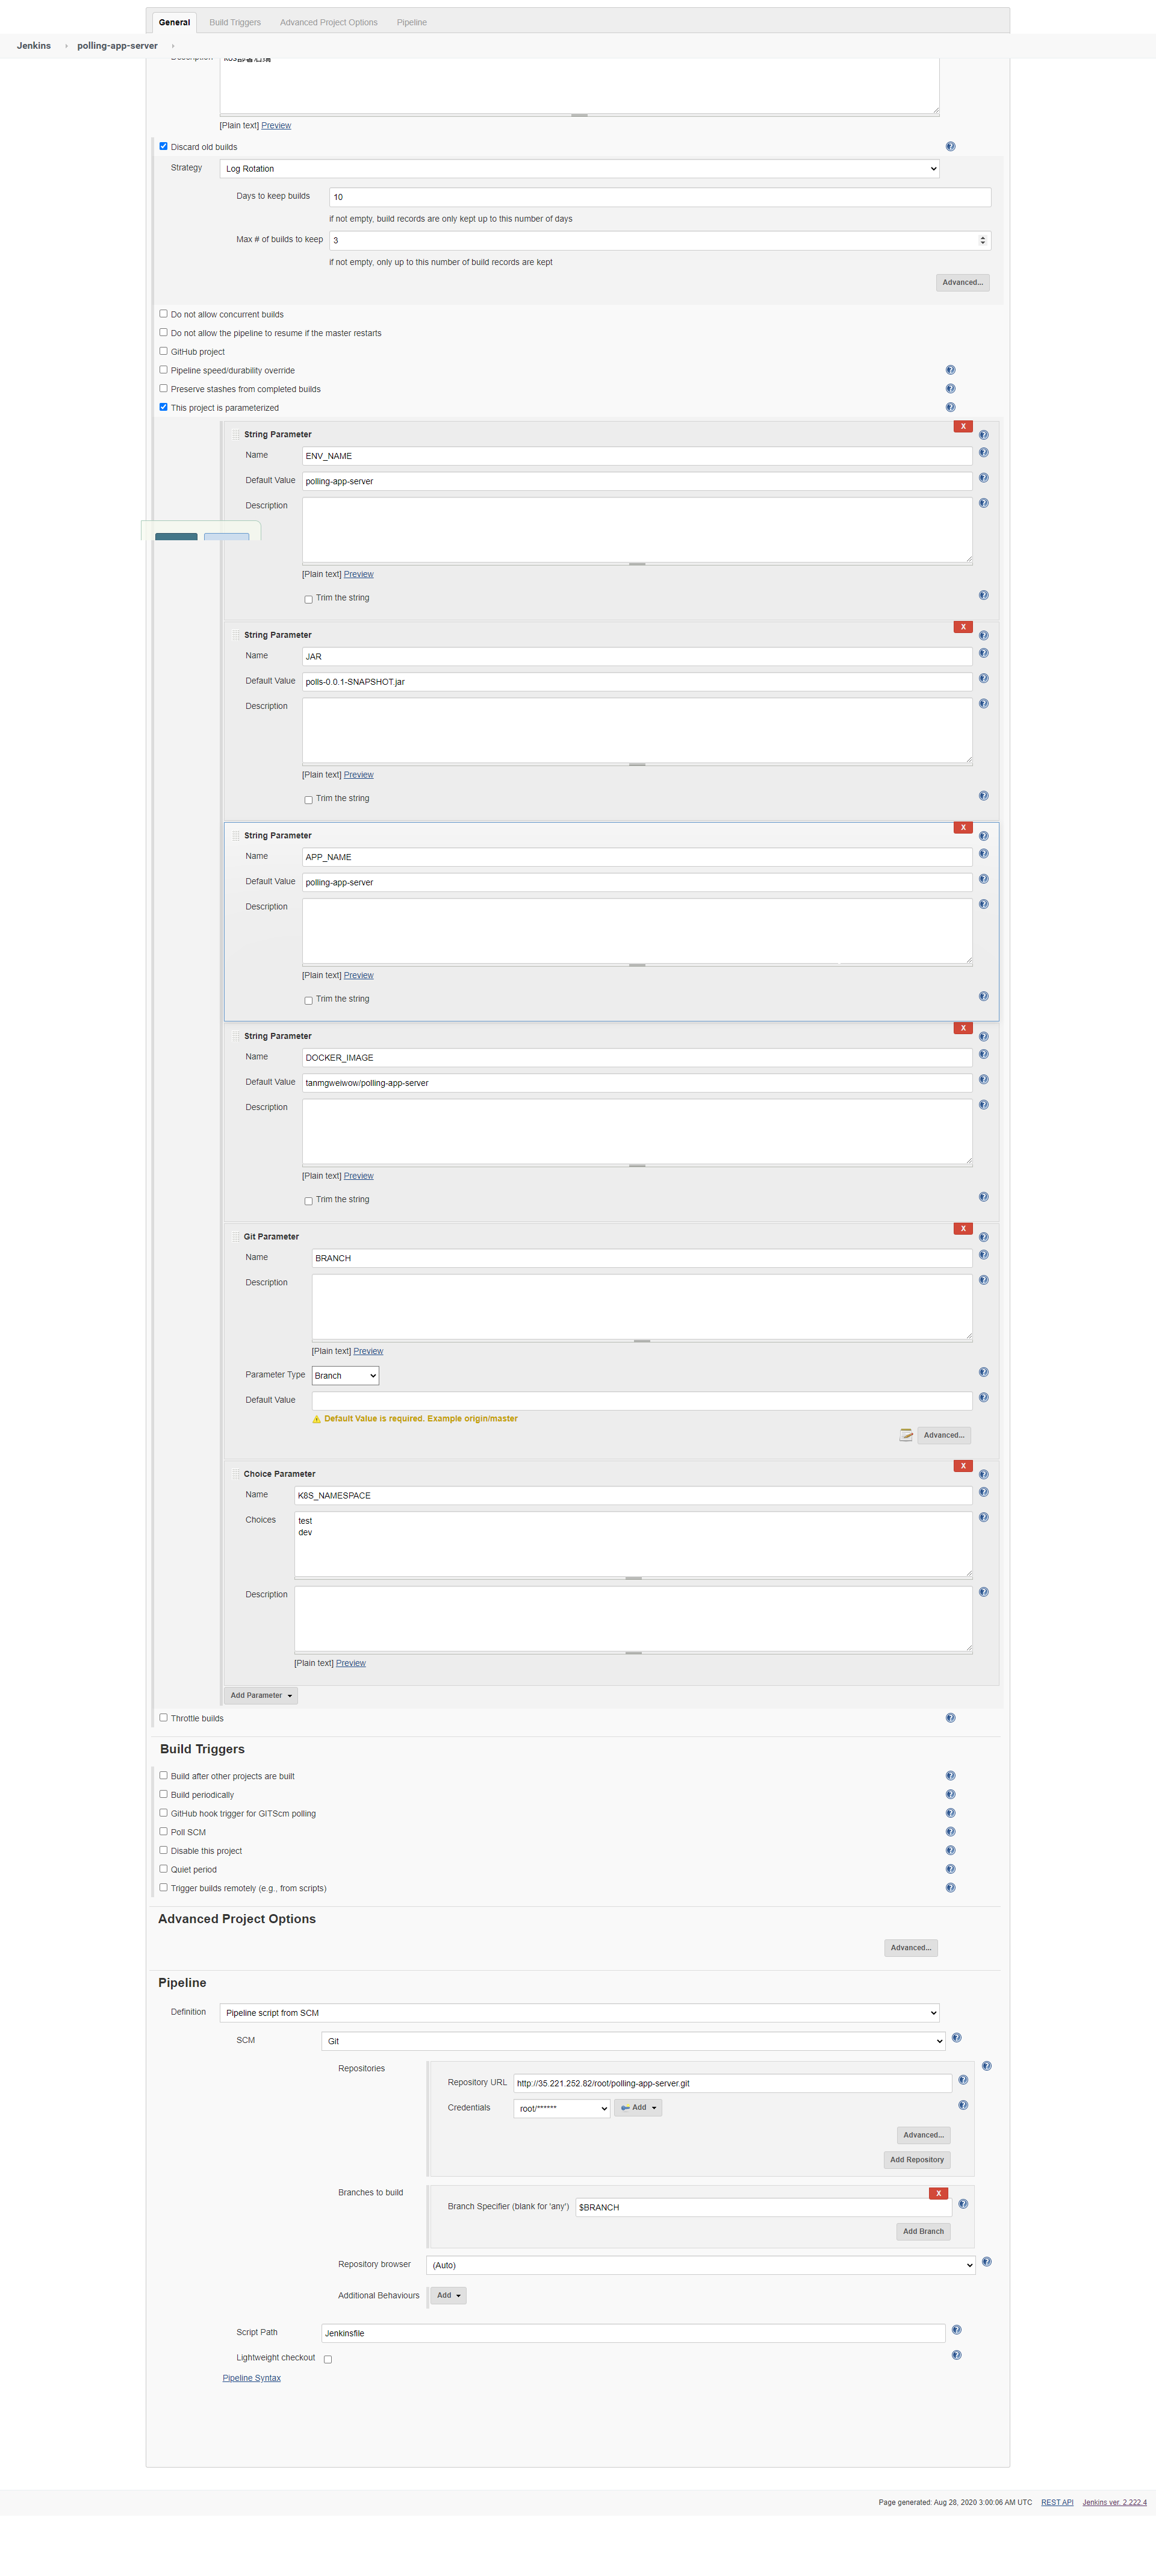Viewport: 1156px width, 2576px height.
Task: Delete the JAR string parameter with red X
Action: (963, 627)
